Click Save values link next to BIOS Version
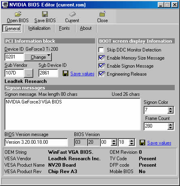The image size is (180, 186). pos(159,143)
